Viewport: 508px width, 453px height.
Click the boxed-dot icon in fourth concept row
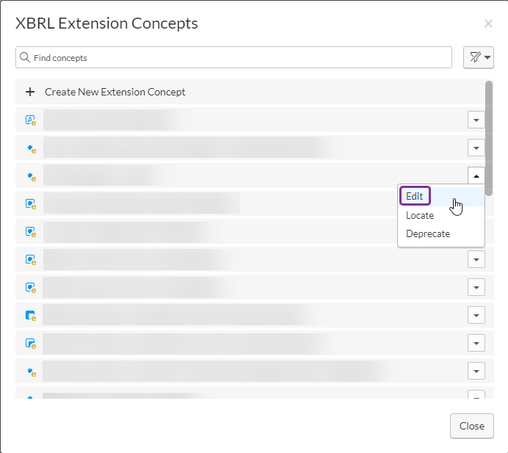pyautogui.click(x=31, y=203)
